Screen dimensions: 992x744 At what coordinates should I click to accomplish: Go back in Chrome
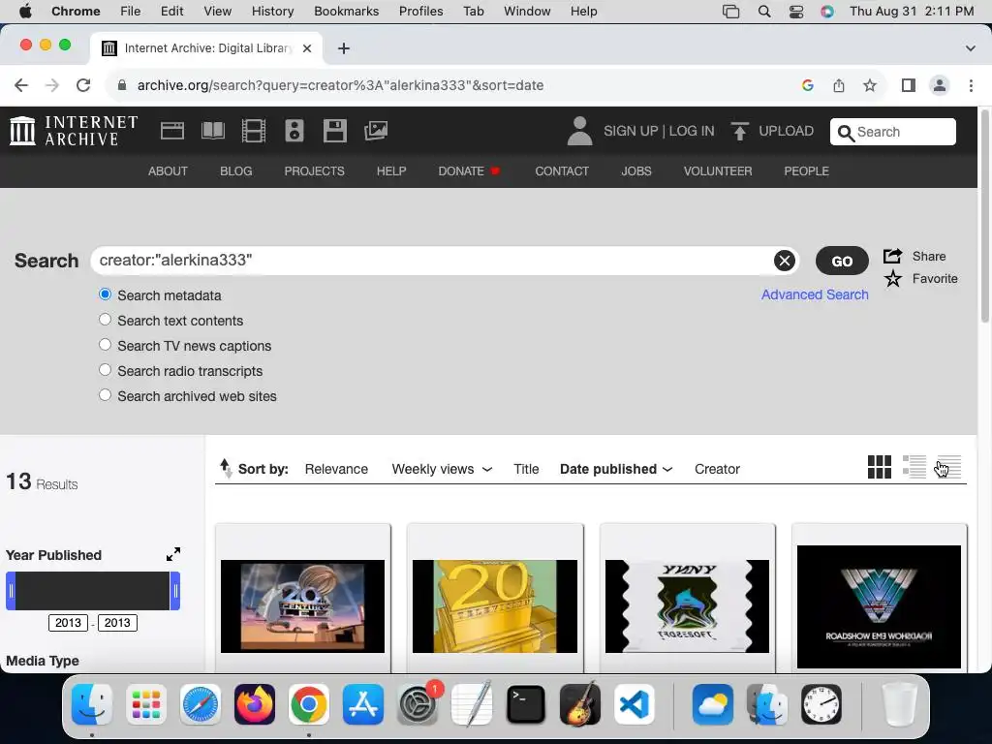[x=21, y=85]
